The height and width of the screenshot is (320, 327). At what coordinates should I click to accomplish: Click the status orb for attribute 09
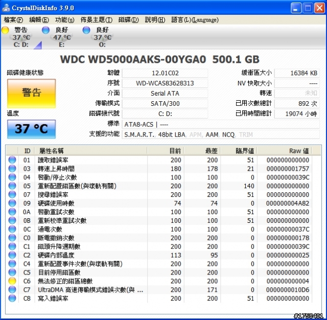(x=12, y=203)
